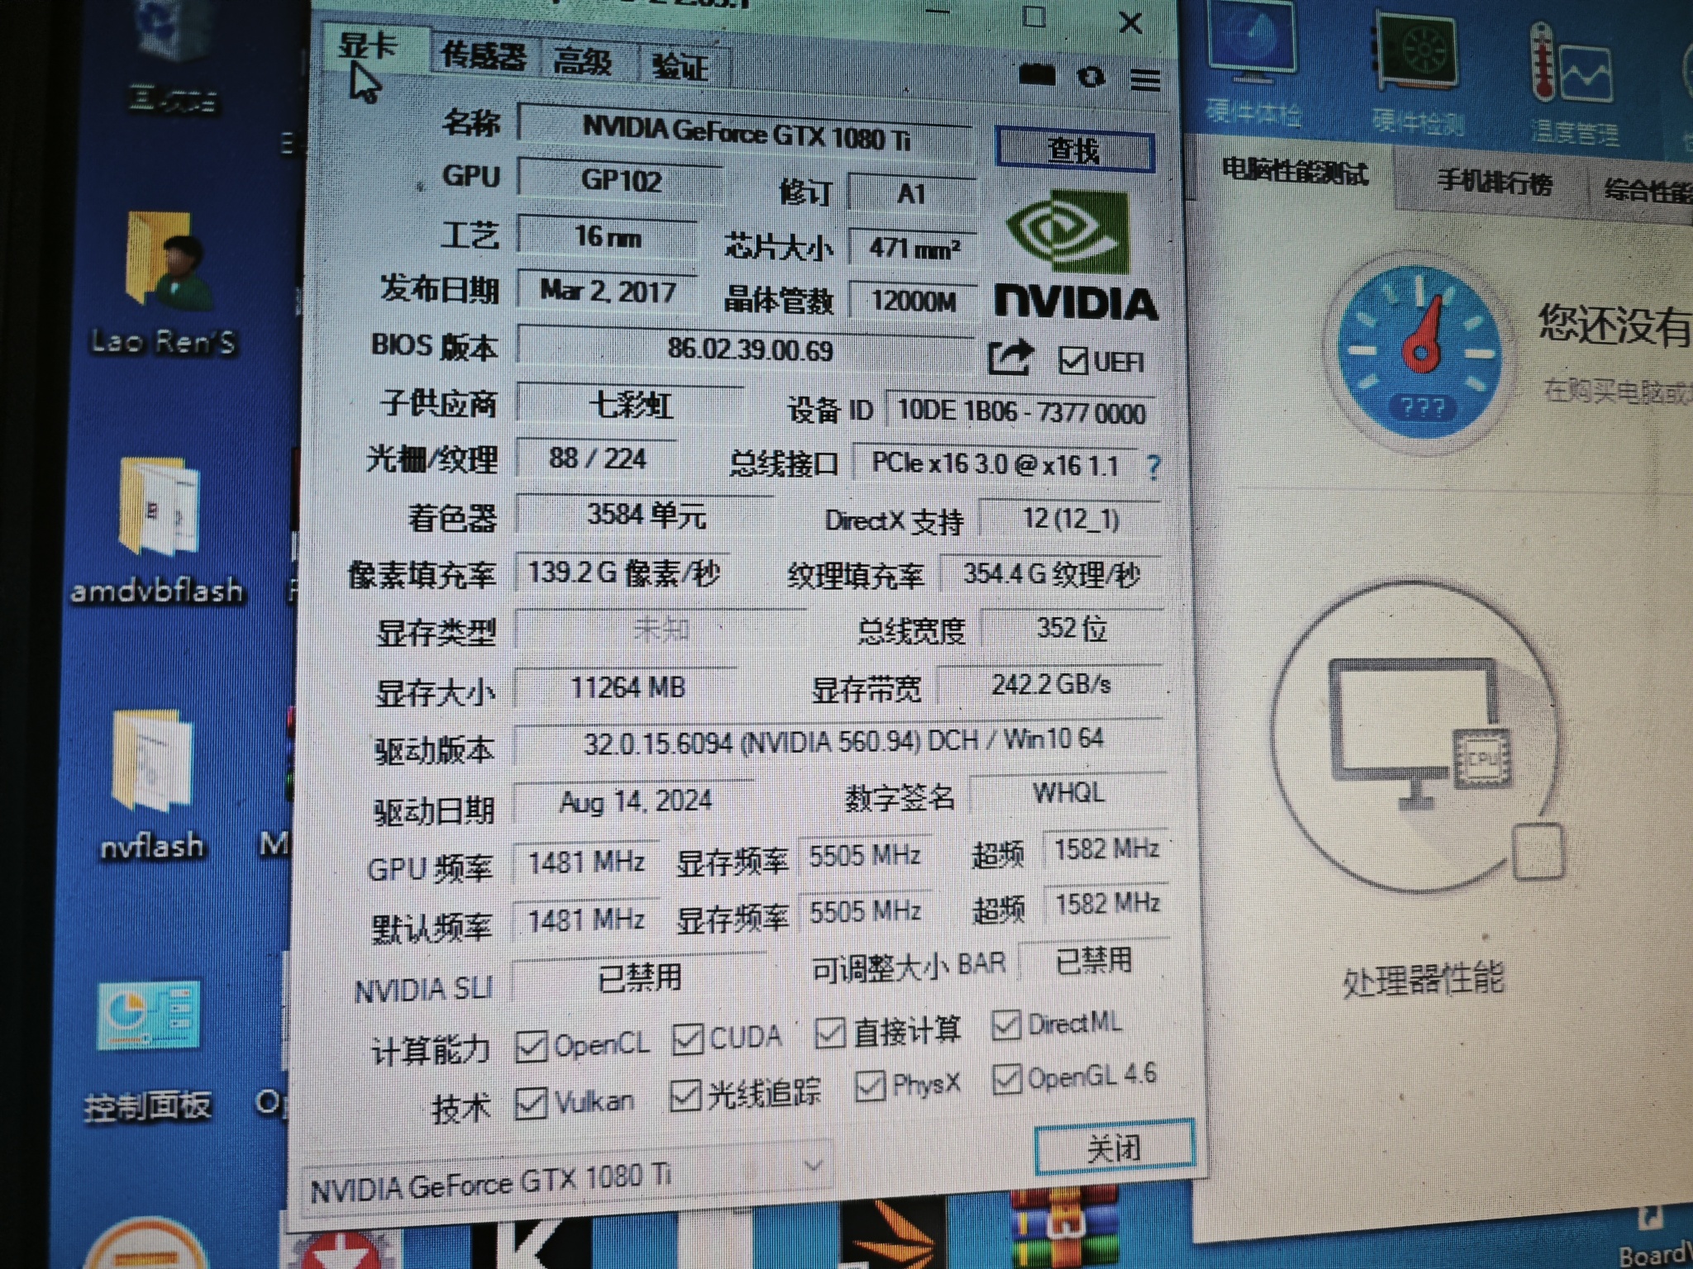Click the refresh icon in GPU-Z toolbar
The width and height of the screenshot is (1693, 1269).
(x=1091, y=78)
